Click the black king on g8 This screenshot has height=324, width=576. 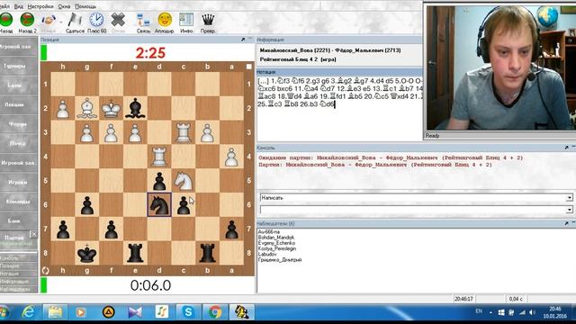point(86,253)
